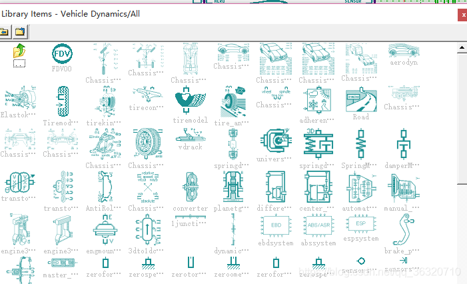The width and height of the screenshot is (467, 284).
Task: Select the planetg planetary gear icon
Action: click(x=233, y=187)
